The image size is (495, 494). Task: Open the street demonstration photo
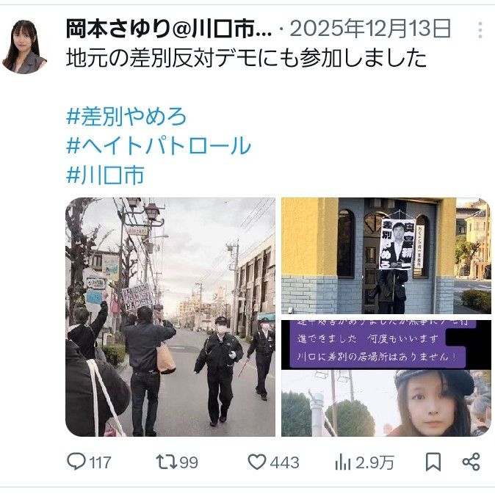pyautogui.click(x=170, y=317)
